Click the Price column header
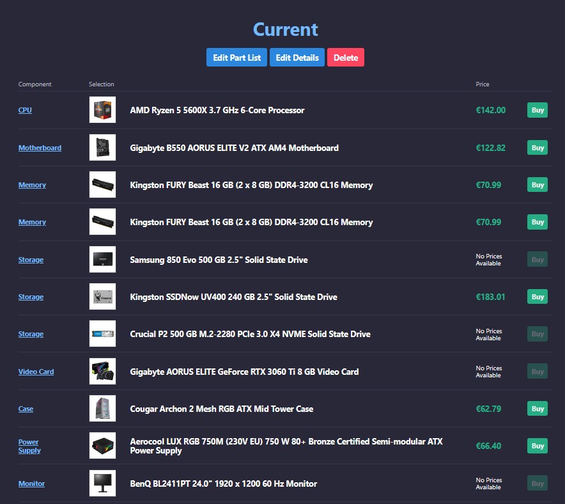565x504 pixels. tap(483, 84)
